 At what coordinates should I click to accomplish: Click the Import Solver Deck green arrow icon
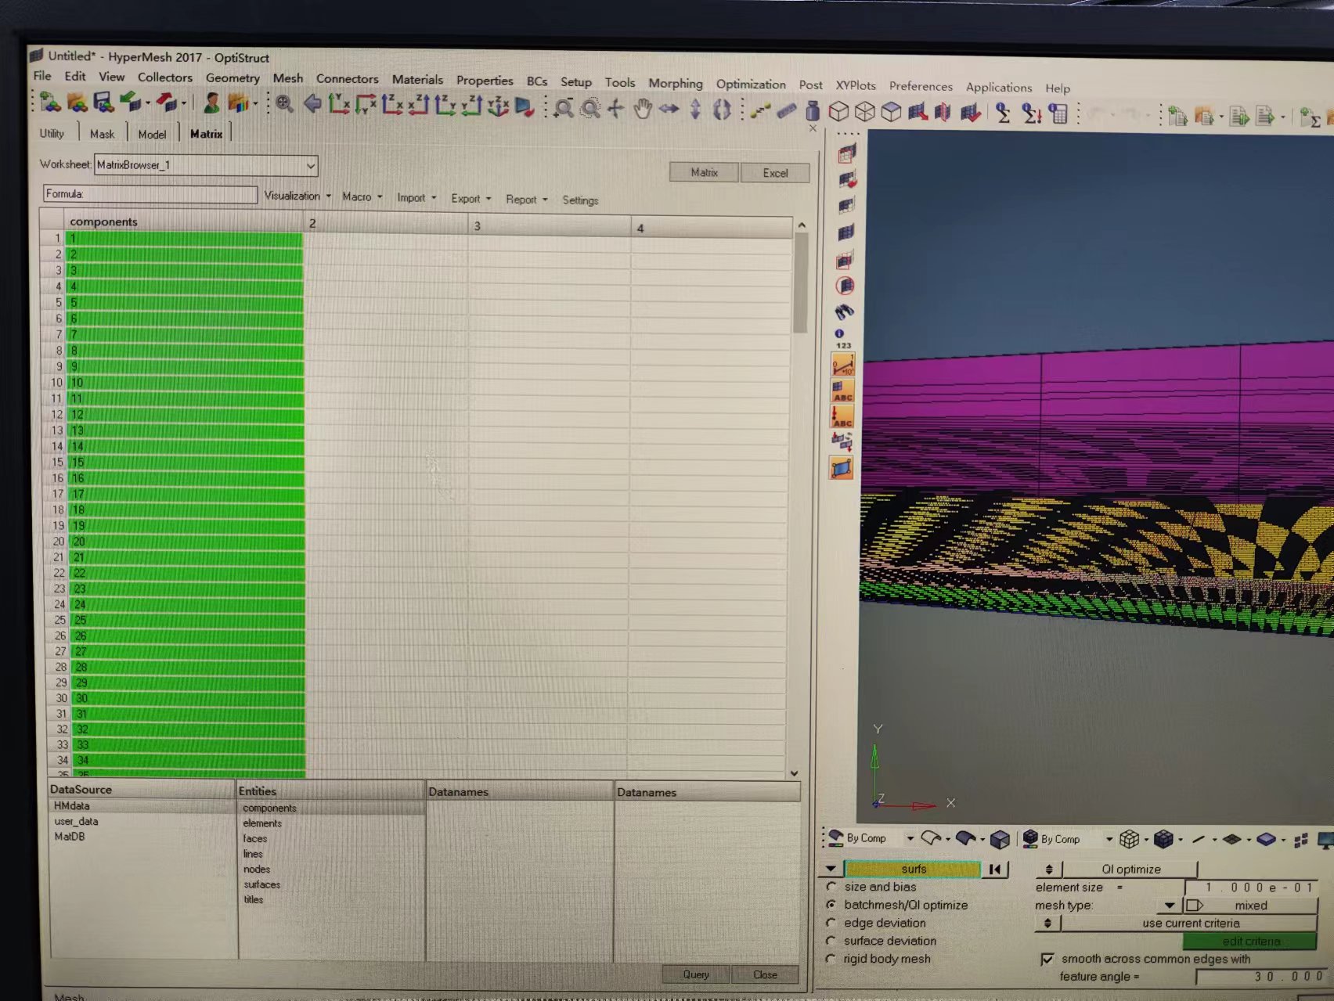[x=131, y=102]
